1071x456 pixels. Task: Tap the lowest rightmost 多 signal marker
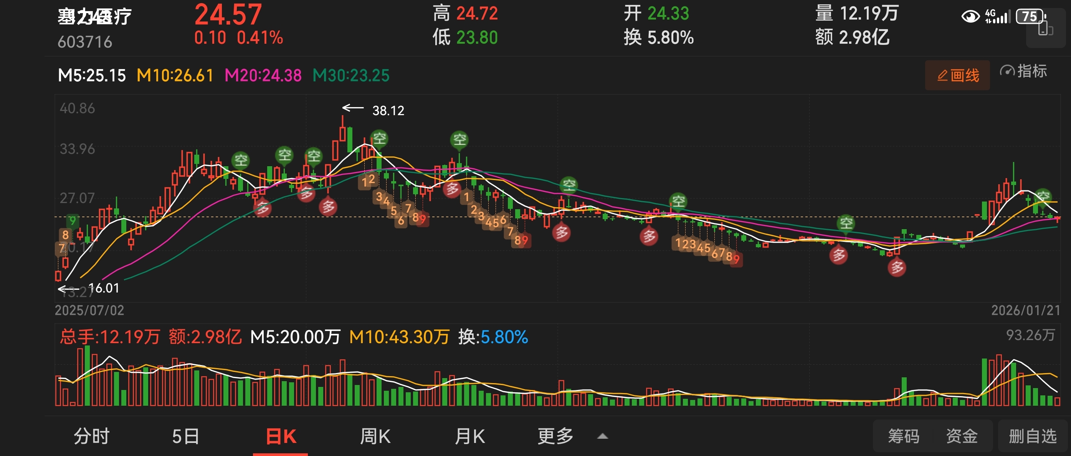pyautogui.click(x=897, y=267)
